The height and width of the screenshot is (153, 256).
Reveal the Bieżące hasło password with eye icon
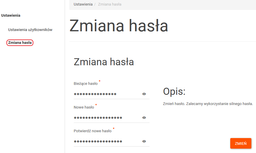coord(144,94)
